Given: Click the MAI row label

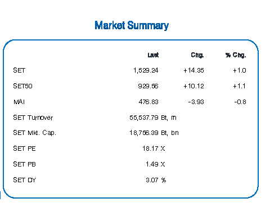Looking at the screenshot, I should [x=19, y=102].
